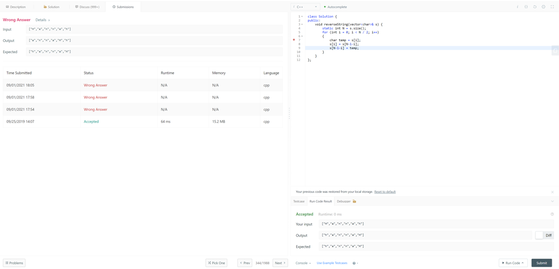
Task: Toggle fullscreen editor icon
Action: [x=552, y=7]
